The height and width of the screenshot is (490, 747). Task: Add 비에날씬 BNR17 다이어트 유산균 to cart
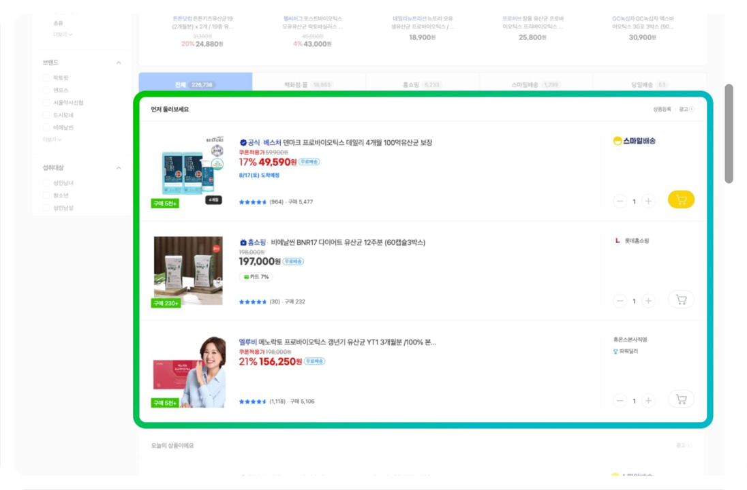pos(681,299)
